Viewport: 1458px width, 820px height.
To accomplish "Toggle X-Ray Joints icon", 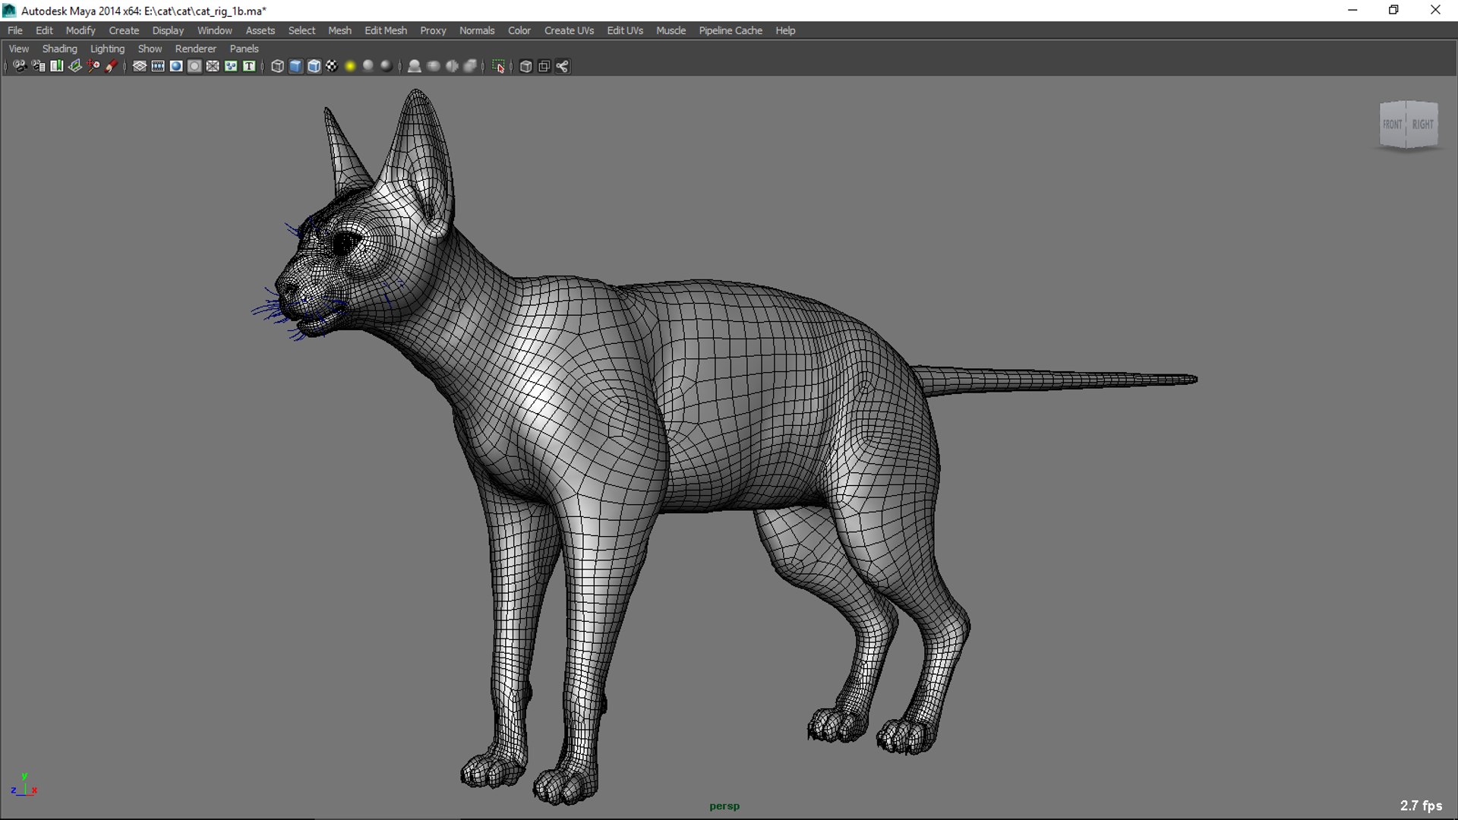I will tap(470, 66).
